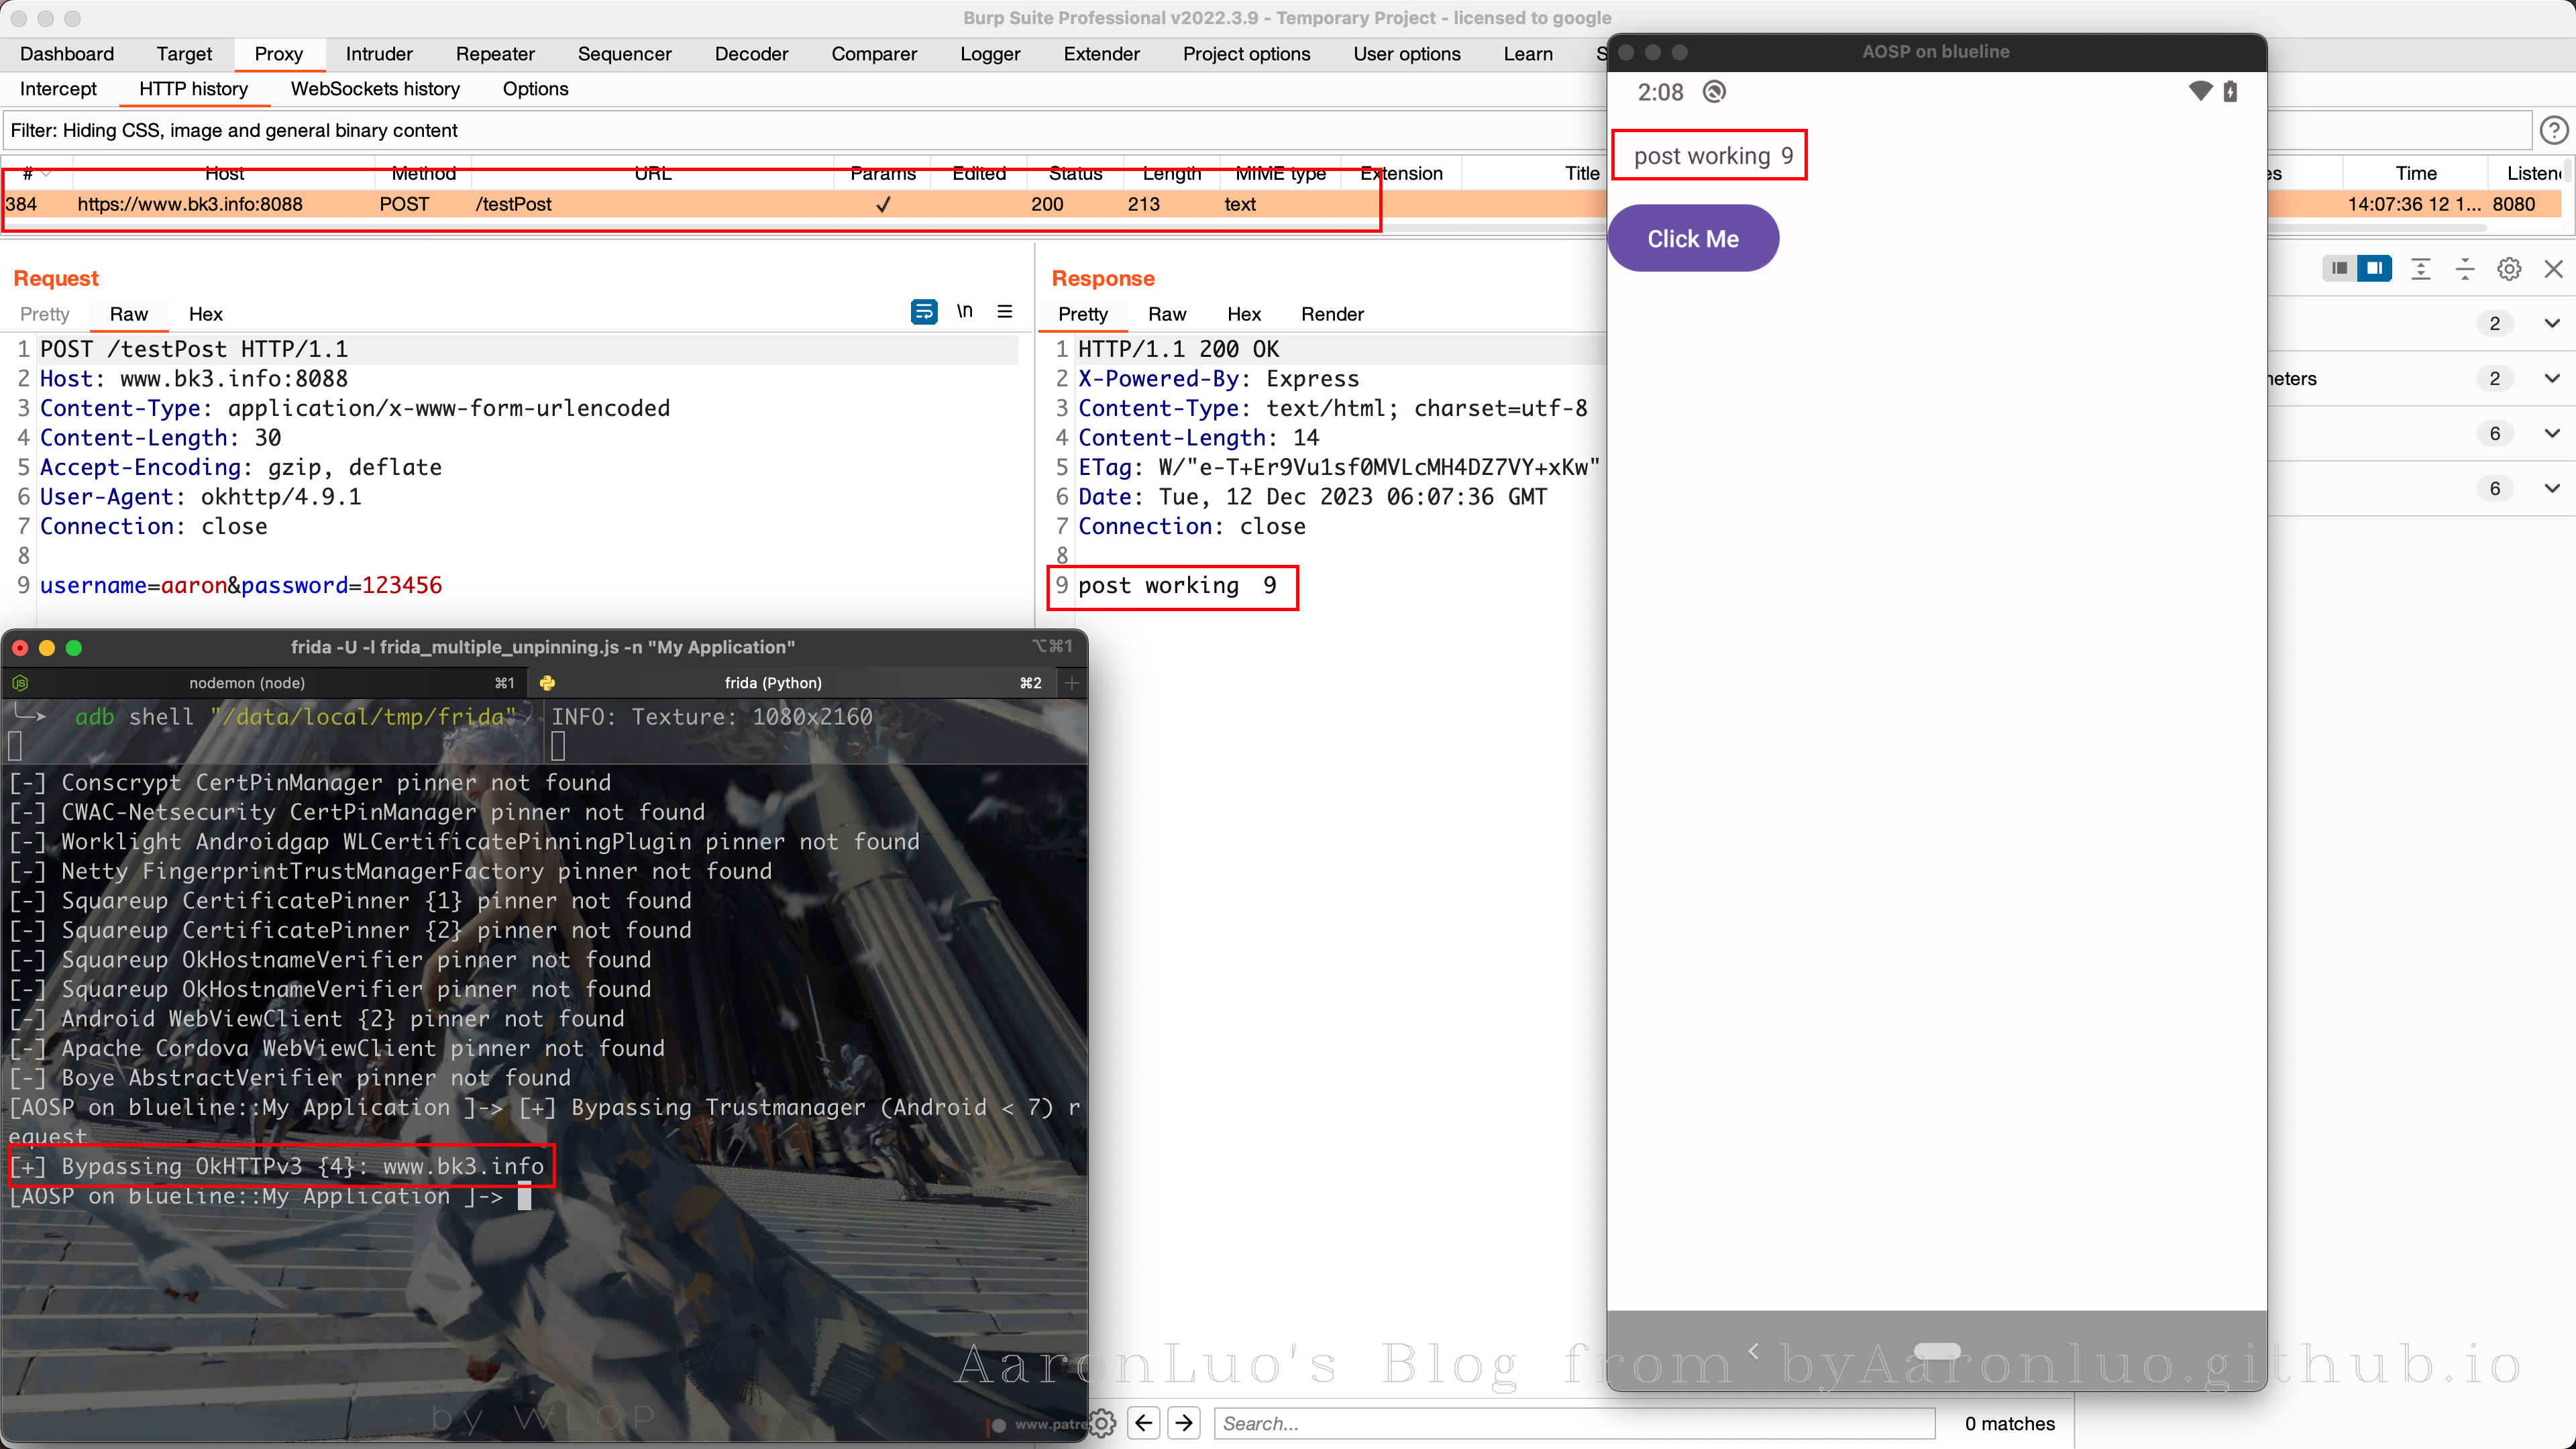Go to previous search match arrow
2576x1449 pixels.
[x=1144, y=1423]
